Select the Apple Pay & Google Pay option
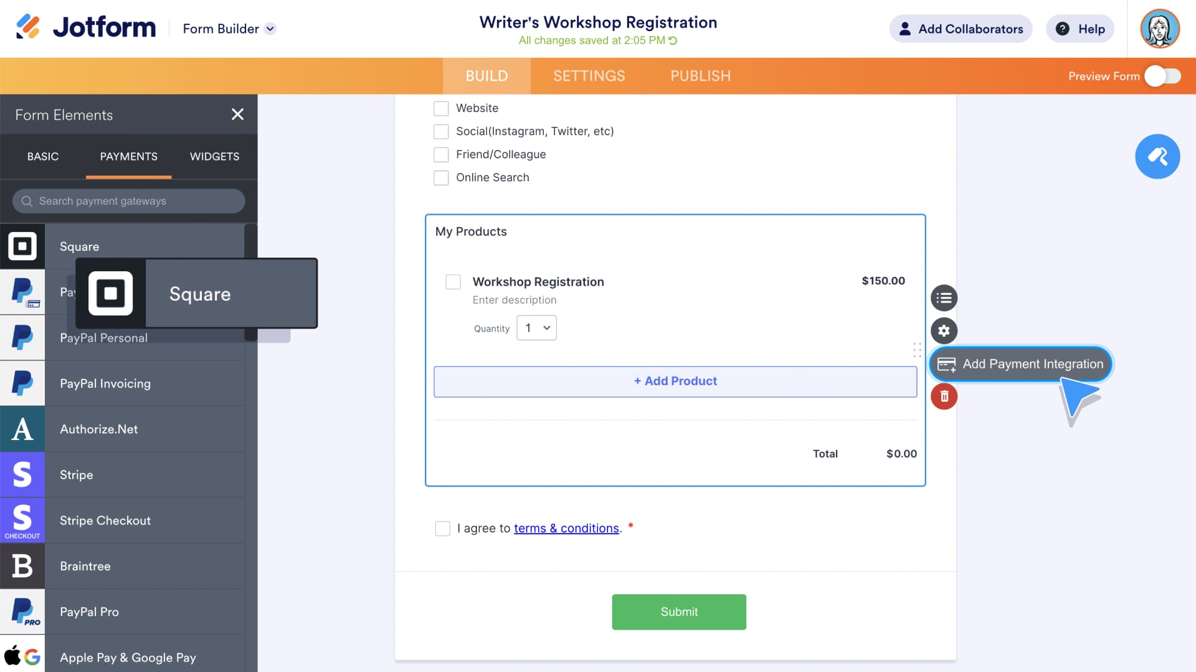The width and height of the screenshot is (1196, 672). point(128,657)
